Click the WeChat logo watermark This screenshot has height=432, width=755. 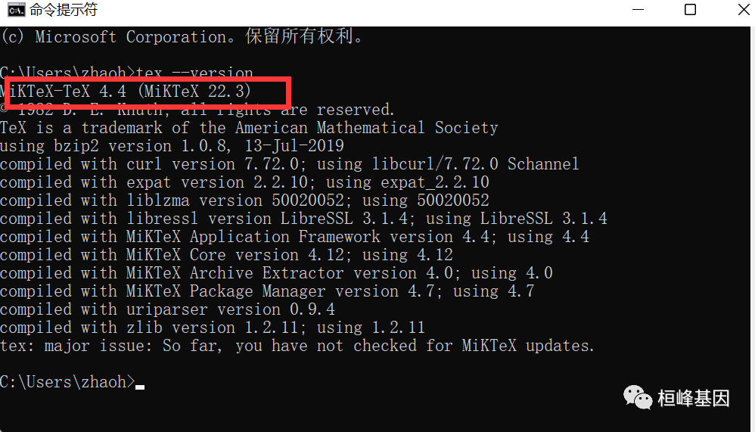638,396
